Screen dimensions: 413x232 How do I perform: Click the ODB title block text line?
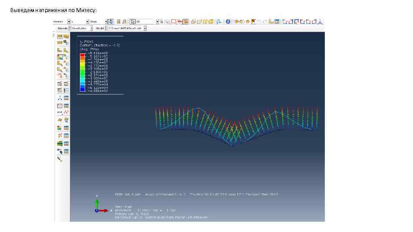197,195
